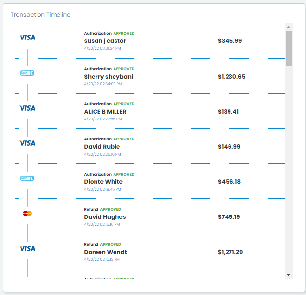
Task: Click the Amex card icon for Dionte White
Action: (27, 178)
